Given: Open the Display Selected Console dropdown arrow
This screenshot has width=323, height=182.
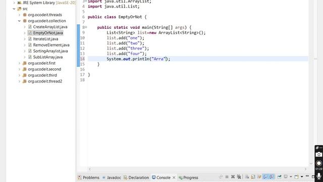Looking at the screenshot, I should (291, 177).
